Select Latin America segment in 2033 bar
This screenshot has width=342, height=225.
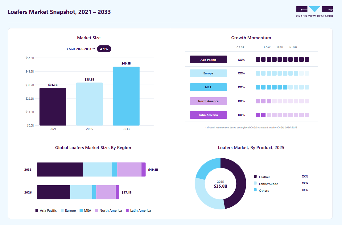(x=143, y=169)
